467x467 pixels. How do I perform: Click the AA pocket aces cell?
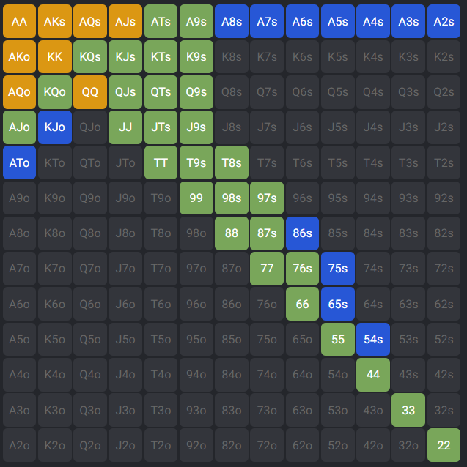pos(20,22)
